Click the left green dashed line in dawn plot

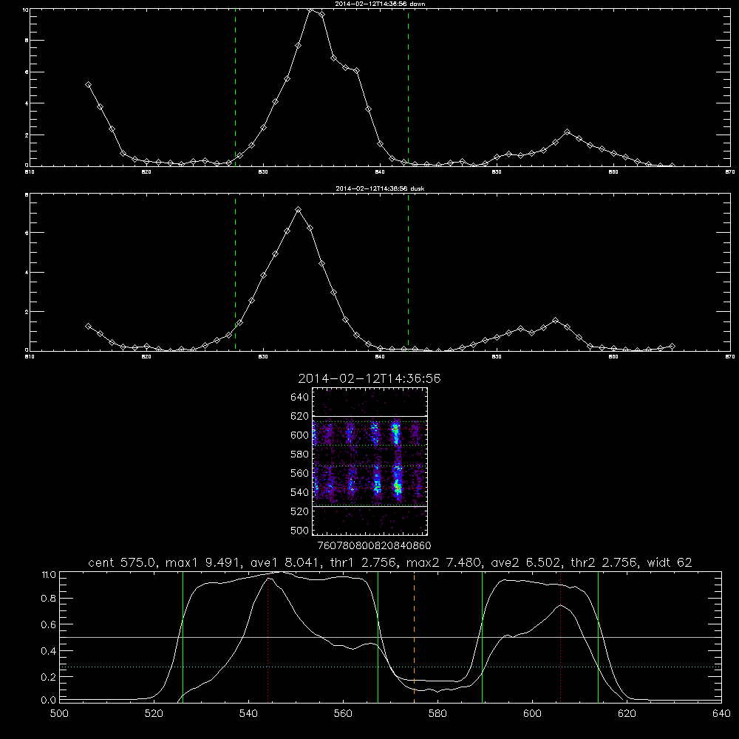point(235,87)
